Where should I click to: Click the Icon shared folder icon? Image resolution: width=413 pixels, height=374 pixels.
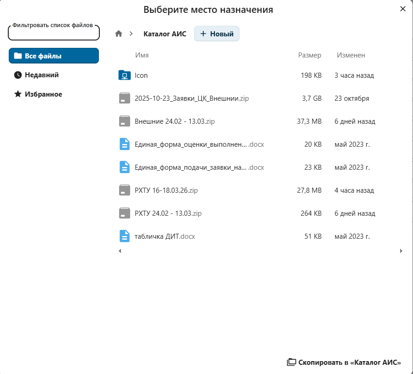125,75
